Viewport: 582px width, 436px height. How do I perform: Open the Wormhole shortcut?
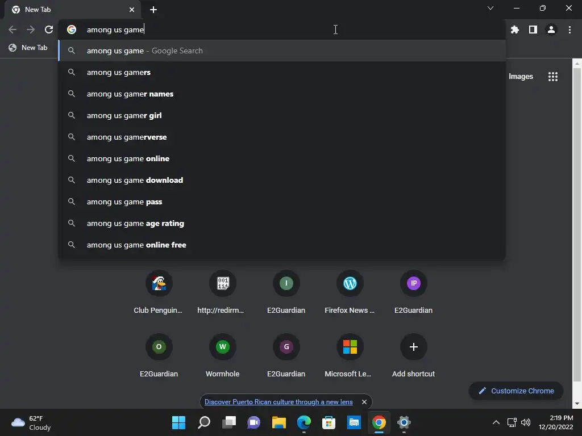pos(222,356)
